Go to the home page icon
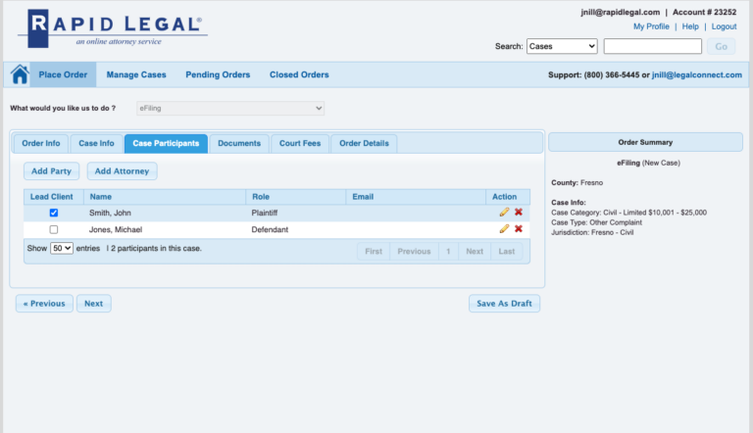The image size is (753, 433). pos(20,74)
